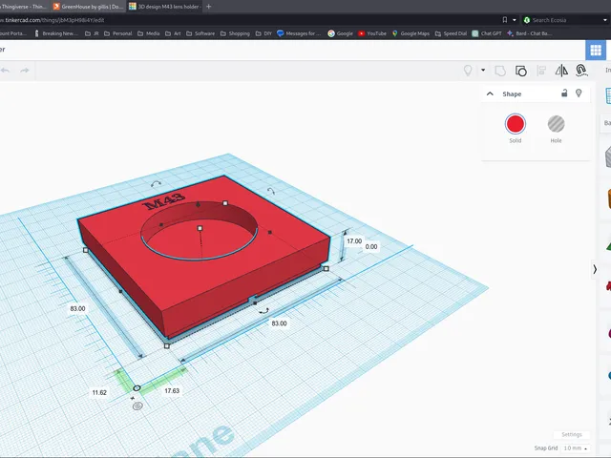Click the Align tool icon

(541, 71)
